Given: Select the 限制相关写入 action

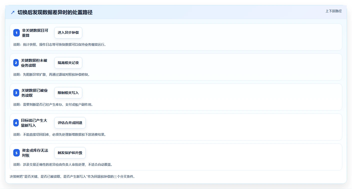Looking at the screenshot, I should (68, 93).
